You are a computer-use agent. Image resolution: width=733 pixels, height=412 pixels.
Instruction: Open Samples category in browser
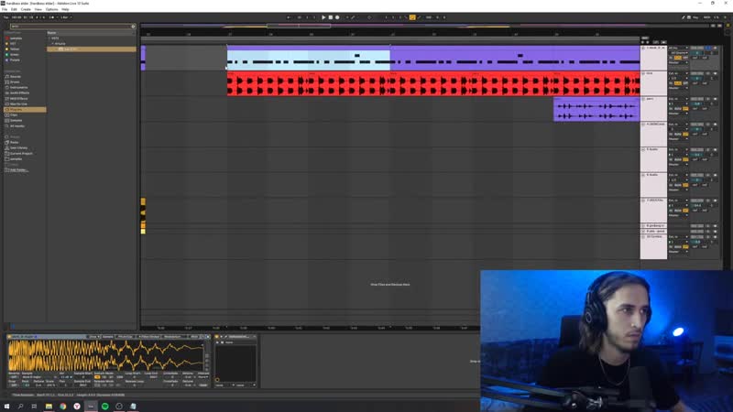[16, 121]
